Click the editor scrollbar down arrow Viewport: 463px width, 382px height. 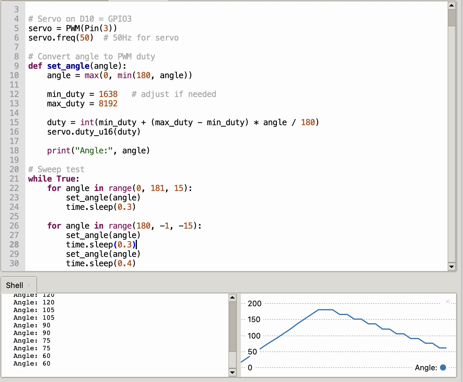tap(452, 267)
